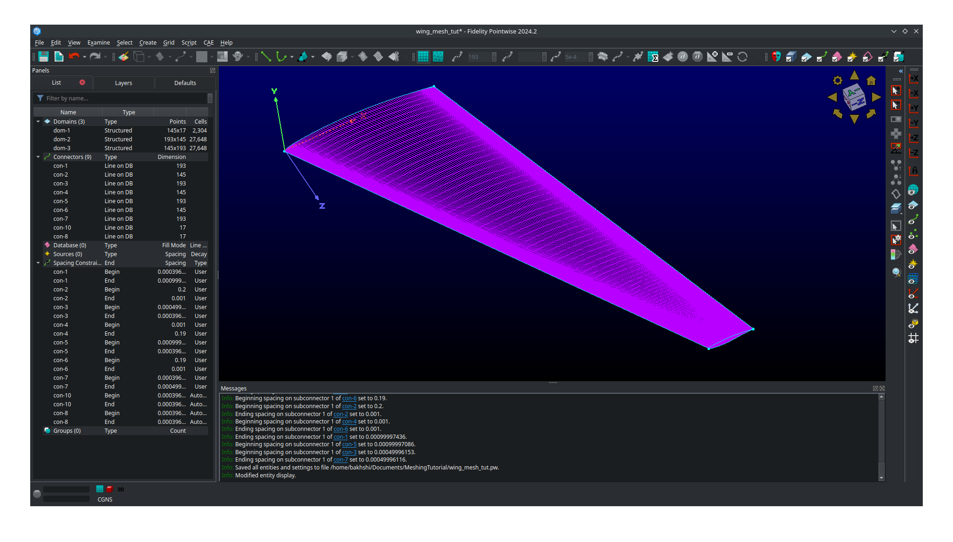The width and height of the screenshot is (953, 542).
Task: Switch to the Layers tab
Action: coord(124,83)
